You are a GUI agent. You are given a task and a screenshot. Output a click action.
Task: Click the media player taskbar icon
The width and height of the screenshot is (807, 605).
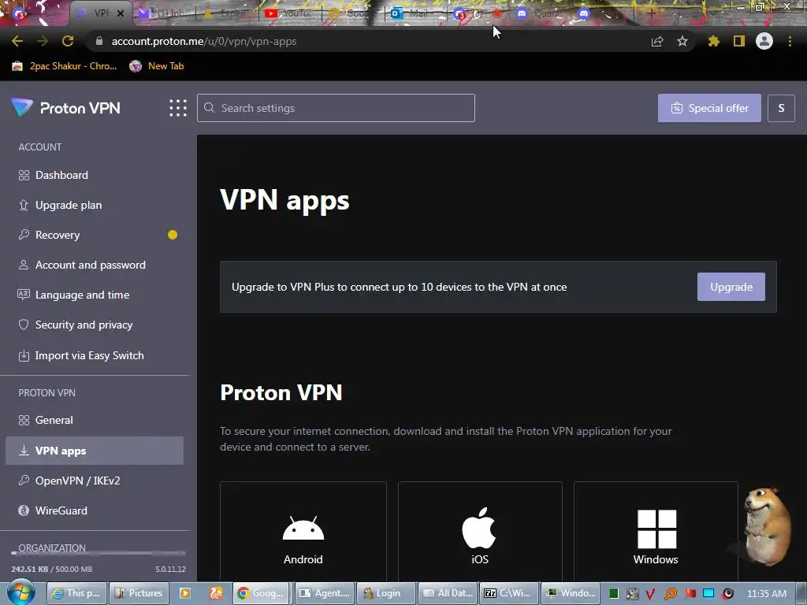pos(184,593)
